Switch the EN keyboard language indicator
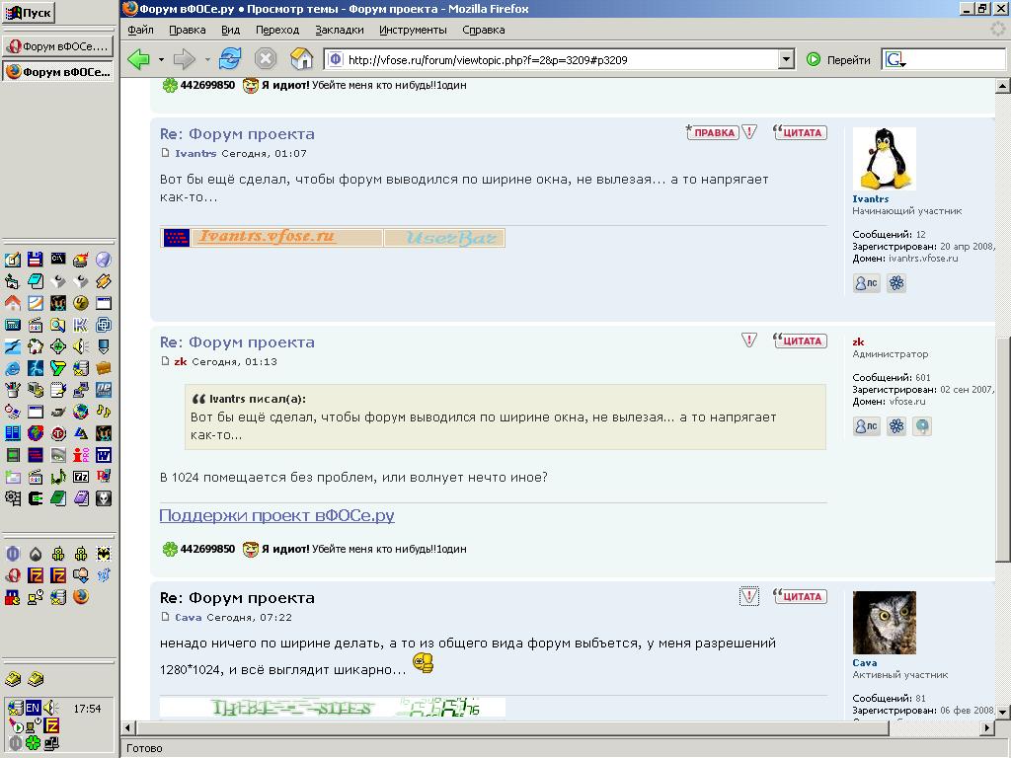This screenshot has width=1011, height=758. point(33,708)
